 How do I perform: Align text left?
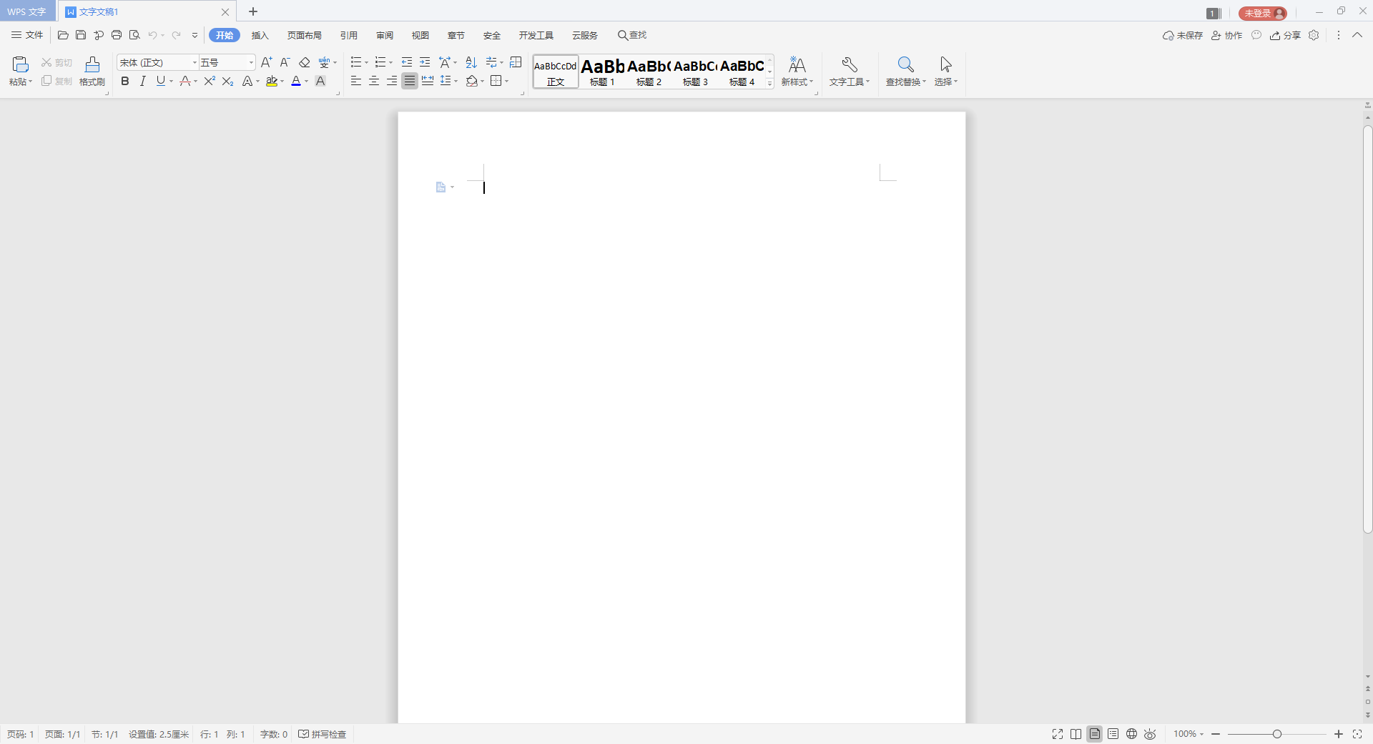pos(356,81)
